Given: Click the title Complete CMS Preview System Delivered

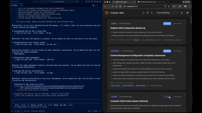Looking at the screenshot, I should tap(129, 101).
